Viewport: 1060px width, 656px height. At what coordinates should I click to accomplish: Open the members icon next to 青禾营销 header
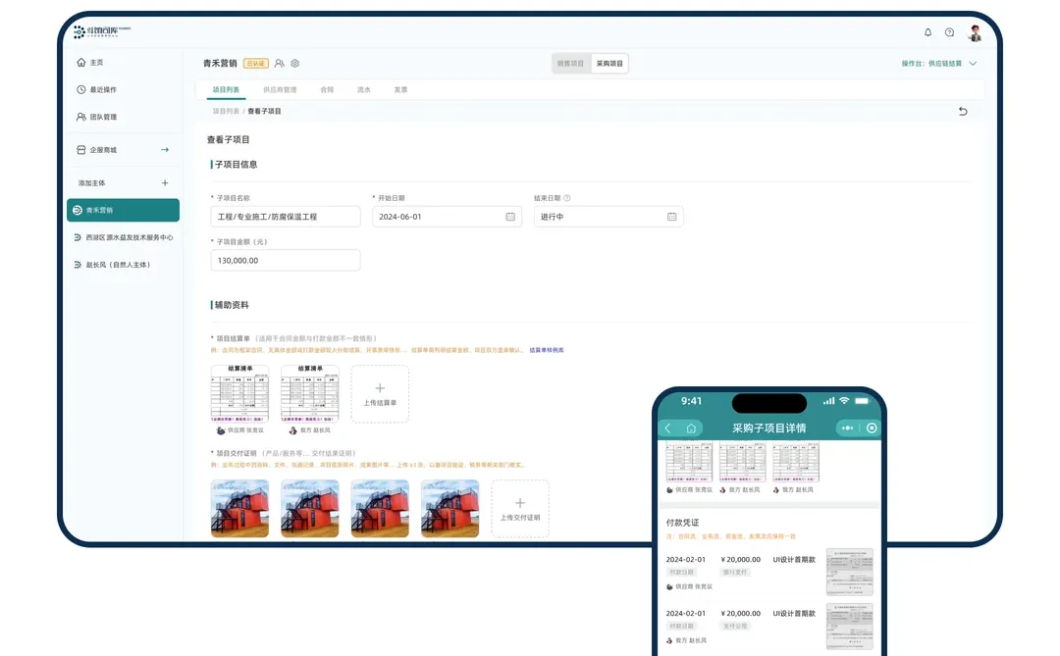tap(279, 63)
